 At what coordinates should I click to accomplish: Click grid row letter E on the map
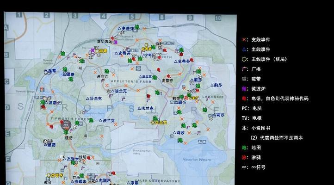(x=8, y=134)
